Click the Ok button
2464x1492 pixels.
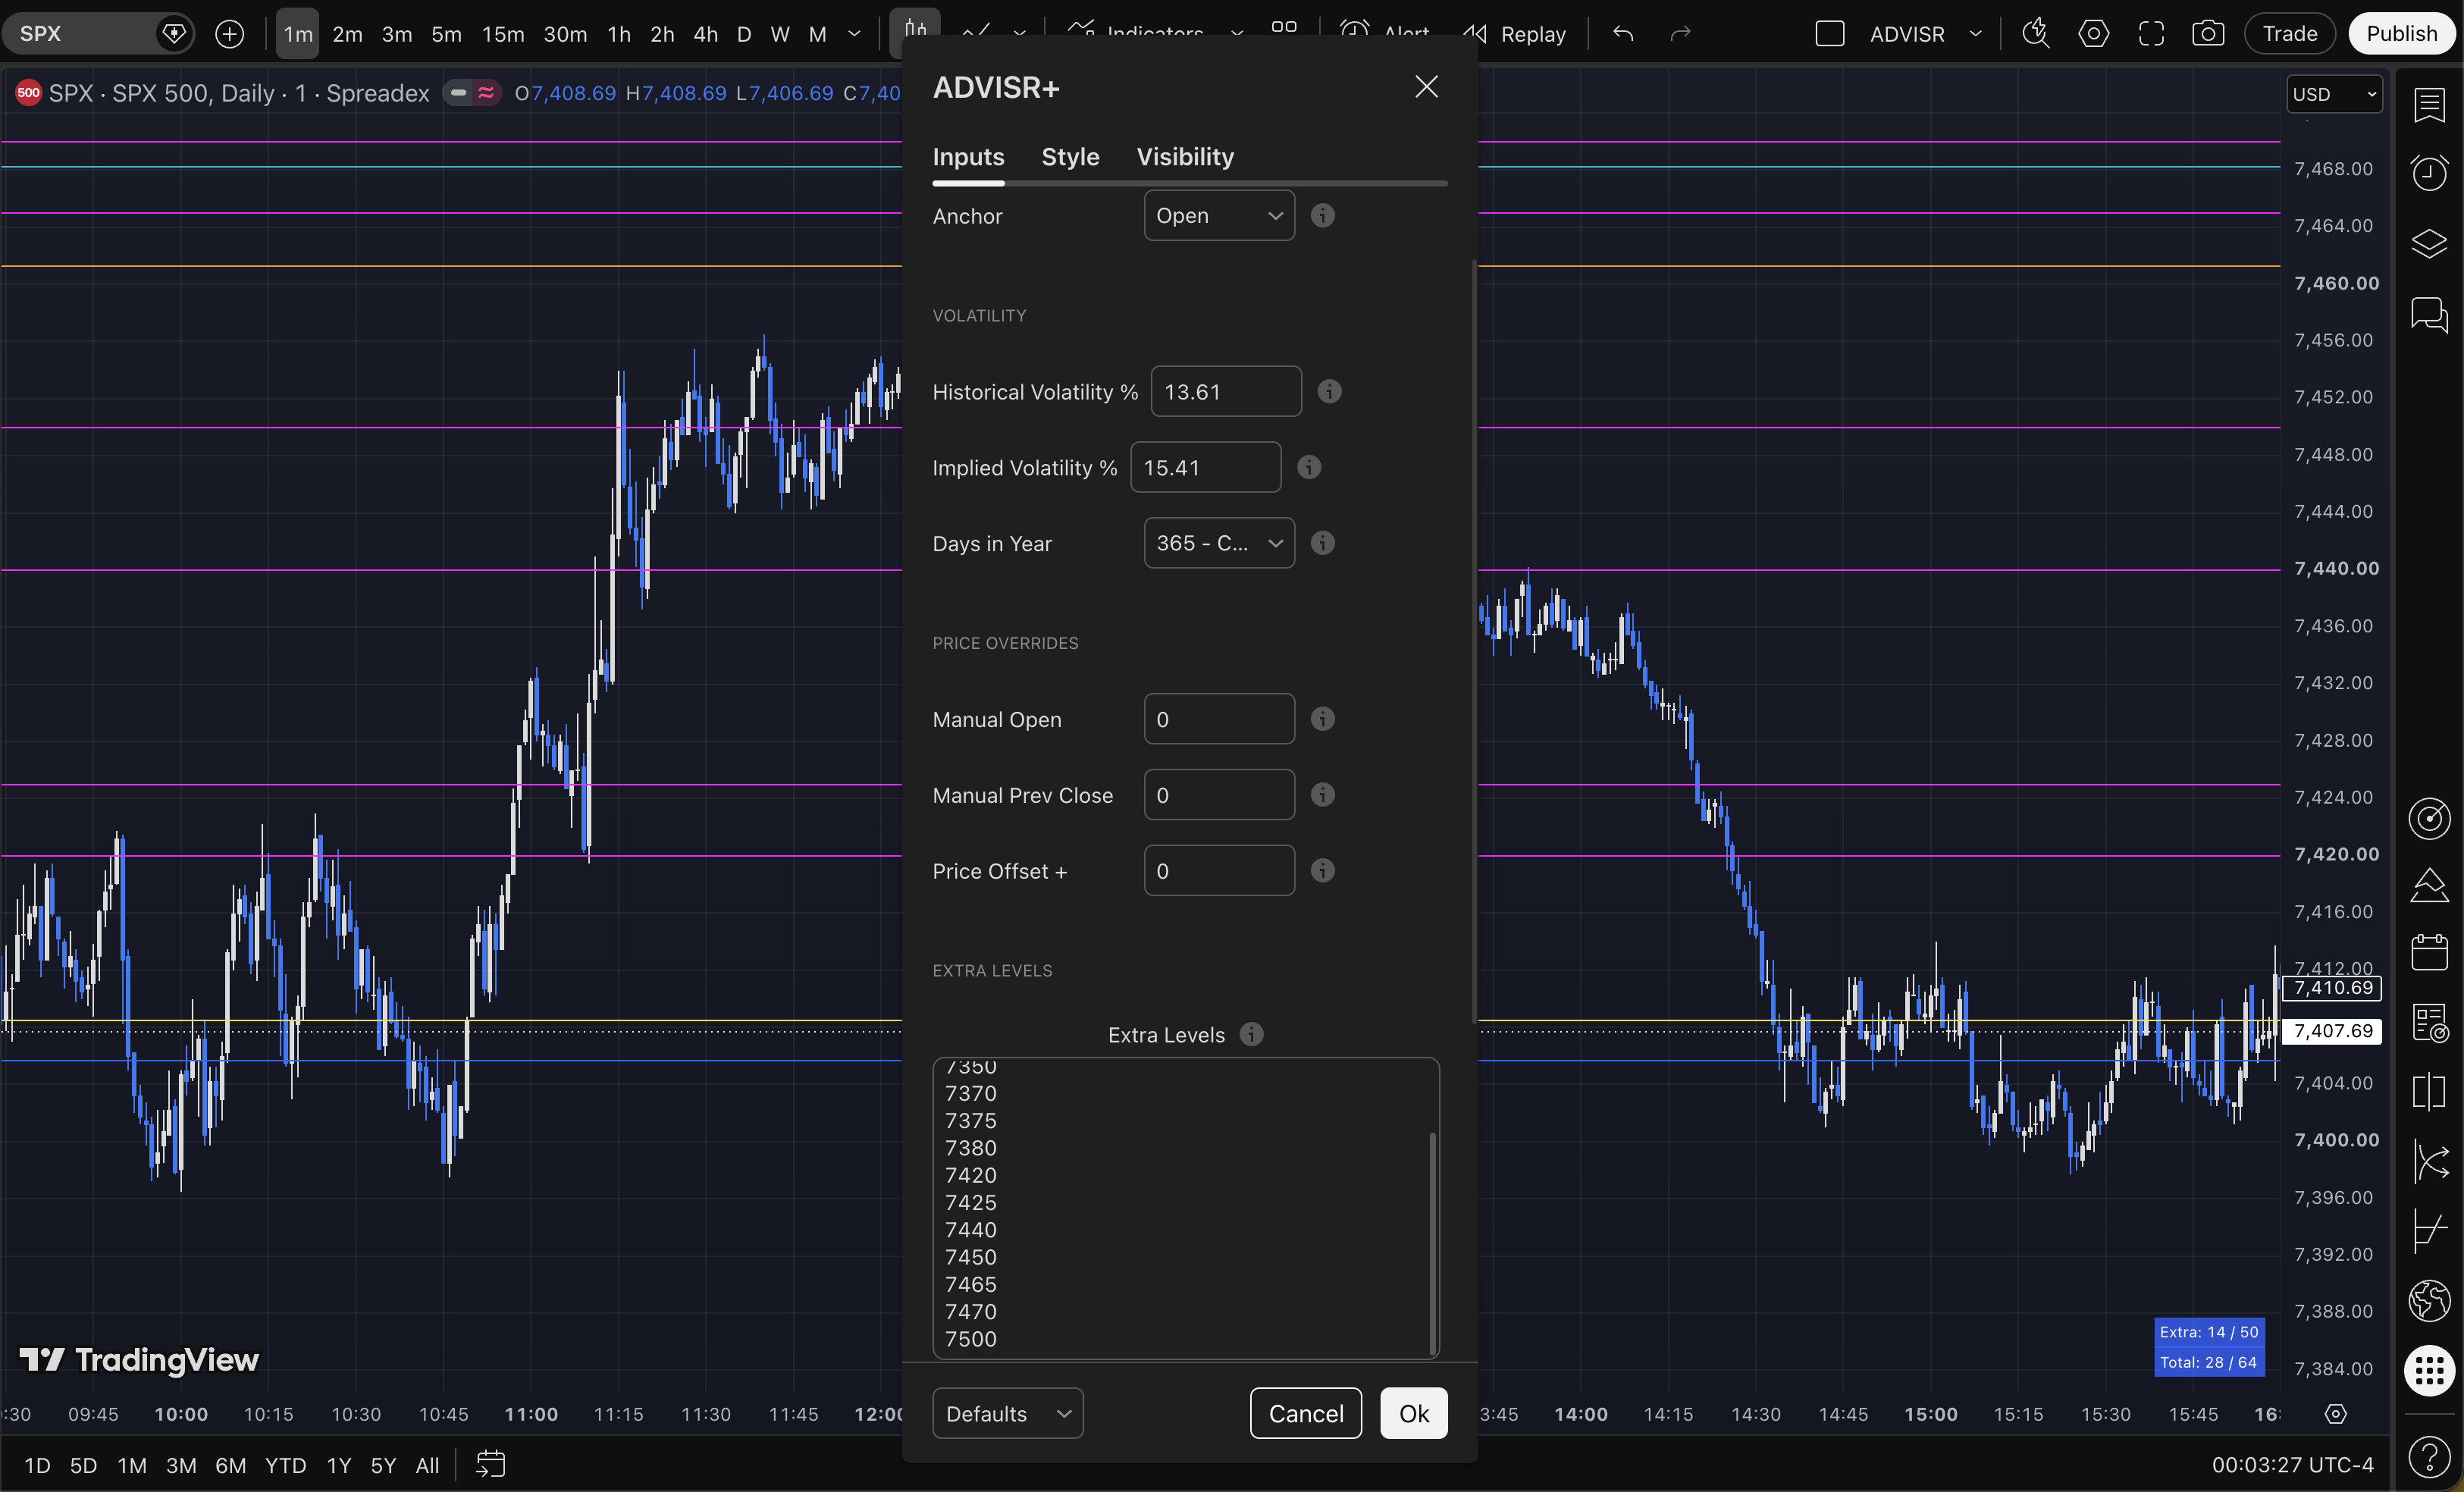pyautogui.click(x=1413, y=1413)
